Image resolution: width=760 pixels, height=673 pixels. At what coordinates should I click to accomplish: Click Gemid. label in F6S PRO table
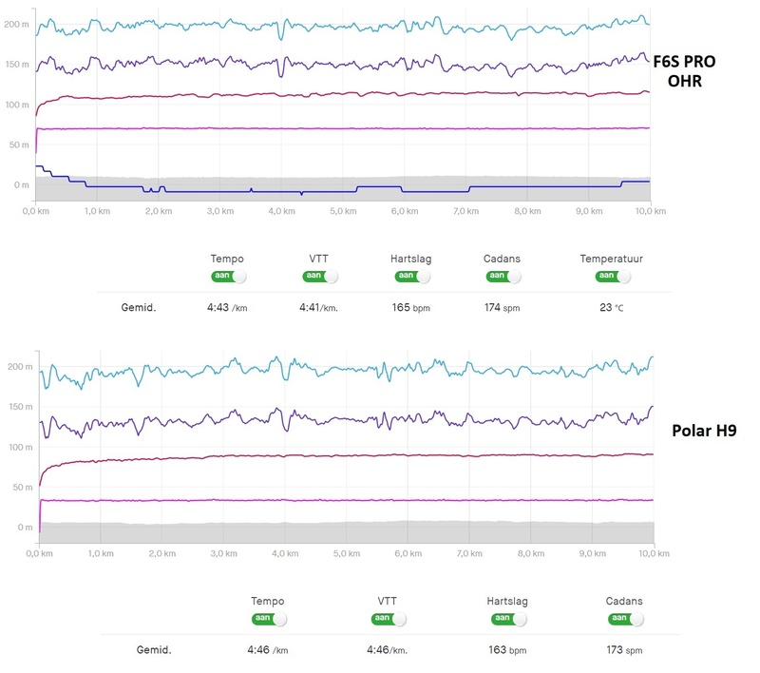point(139,307)
